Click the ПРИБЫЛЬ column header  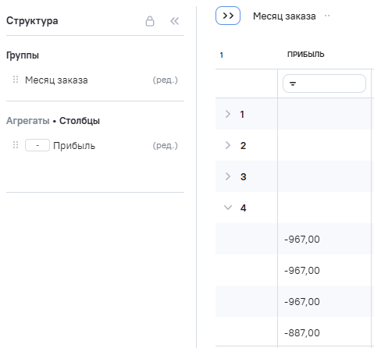click(305, 55)
